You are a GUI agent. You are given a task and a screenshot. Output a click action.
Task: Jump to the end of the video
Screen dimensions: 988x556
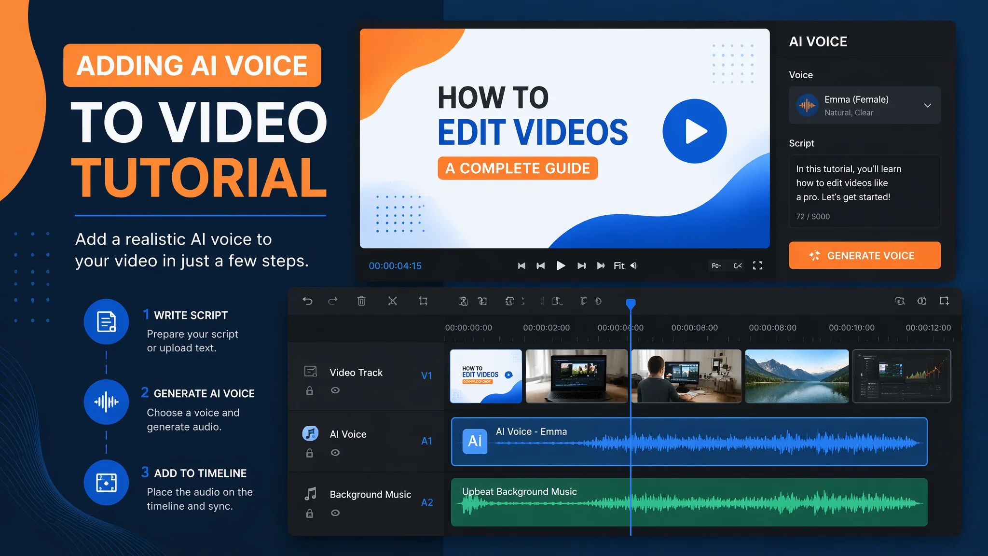(x=601, y=265)
